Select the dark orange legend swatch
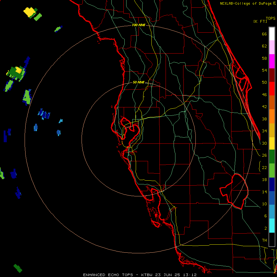The width and height of the screenshot is (277, 277). (x=272, y=102)
